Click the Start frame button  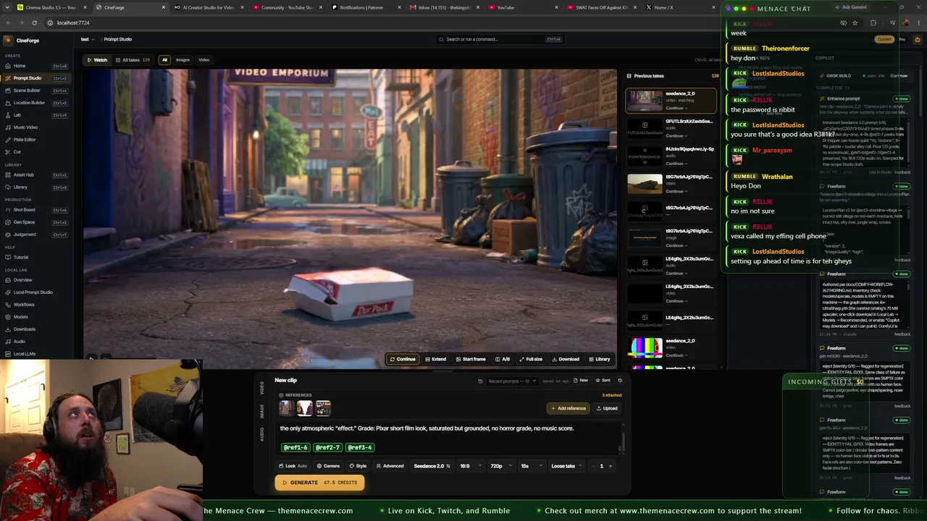tap(470, 360)
